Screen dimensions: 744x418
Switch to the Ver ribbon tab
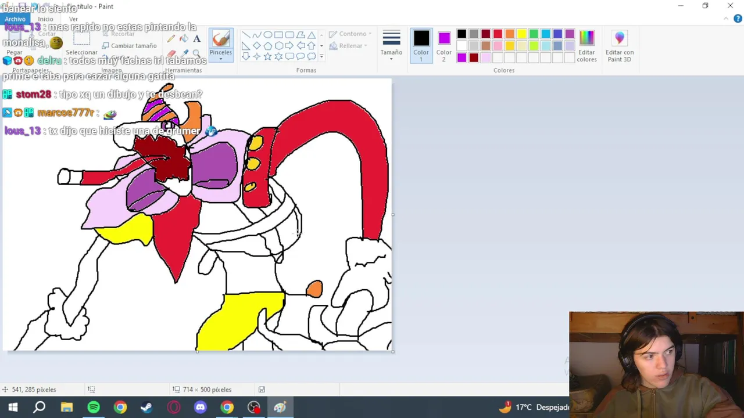(73, 19)
